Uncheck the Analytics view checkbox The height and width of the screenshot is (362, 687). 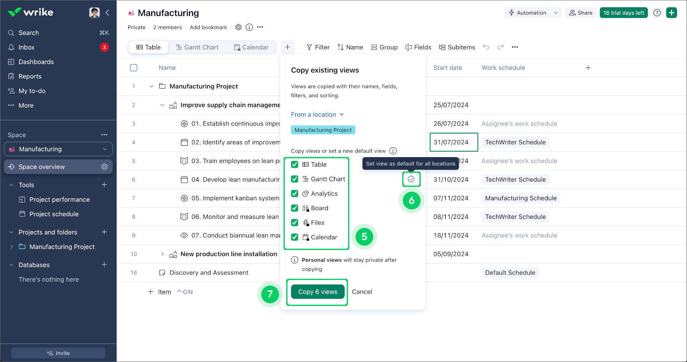pos(295,193)
